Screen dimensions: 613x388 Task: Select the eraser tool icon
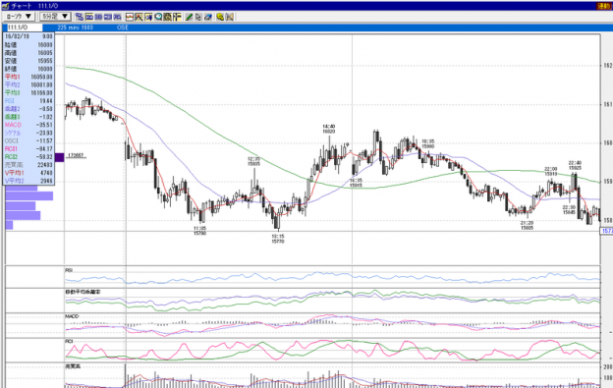click(208, 17)
